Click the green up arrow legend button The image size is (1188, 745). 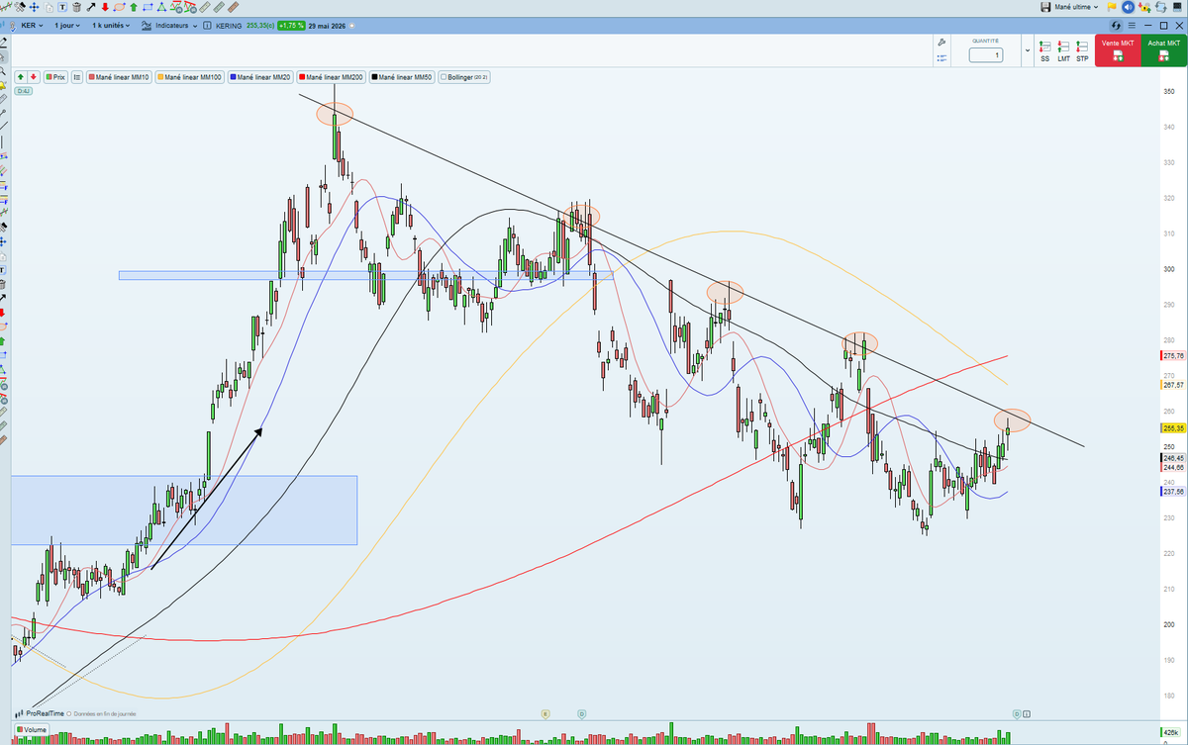(20, 77)
